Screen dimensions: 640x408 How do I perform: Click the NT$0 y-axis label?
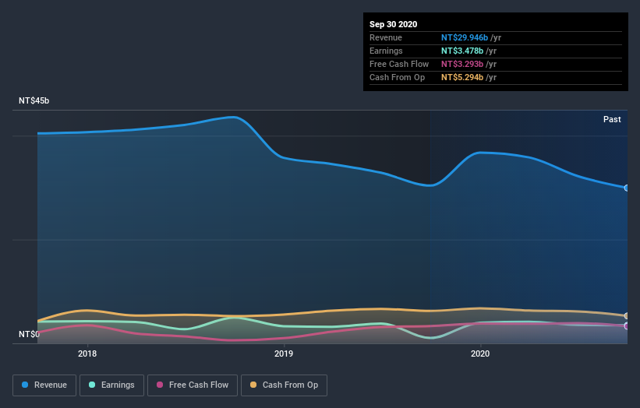click(x=29, y=334)
